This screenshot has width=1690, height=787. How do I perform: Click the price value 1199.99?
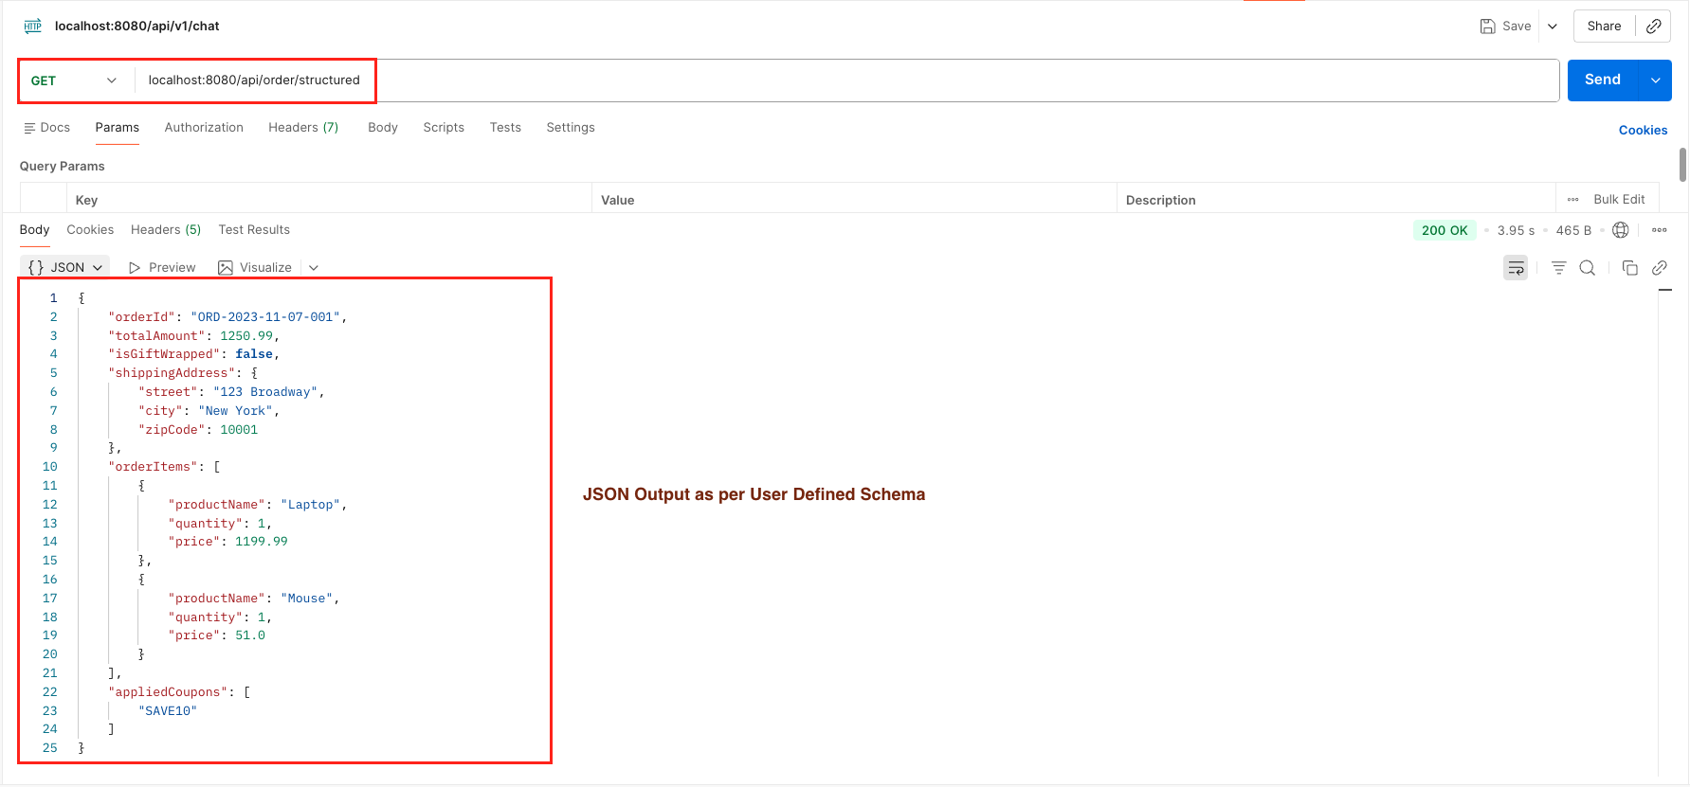(x=262, y=542)
